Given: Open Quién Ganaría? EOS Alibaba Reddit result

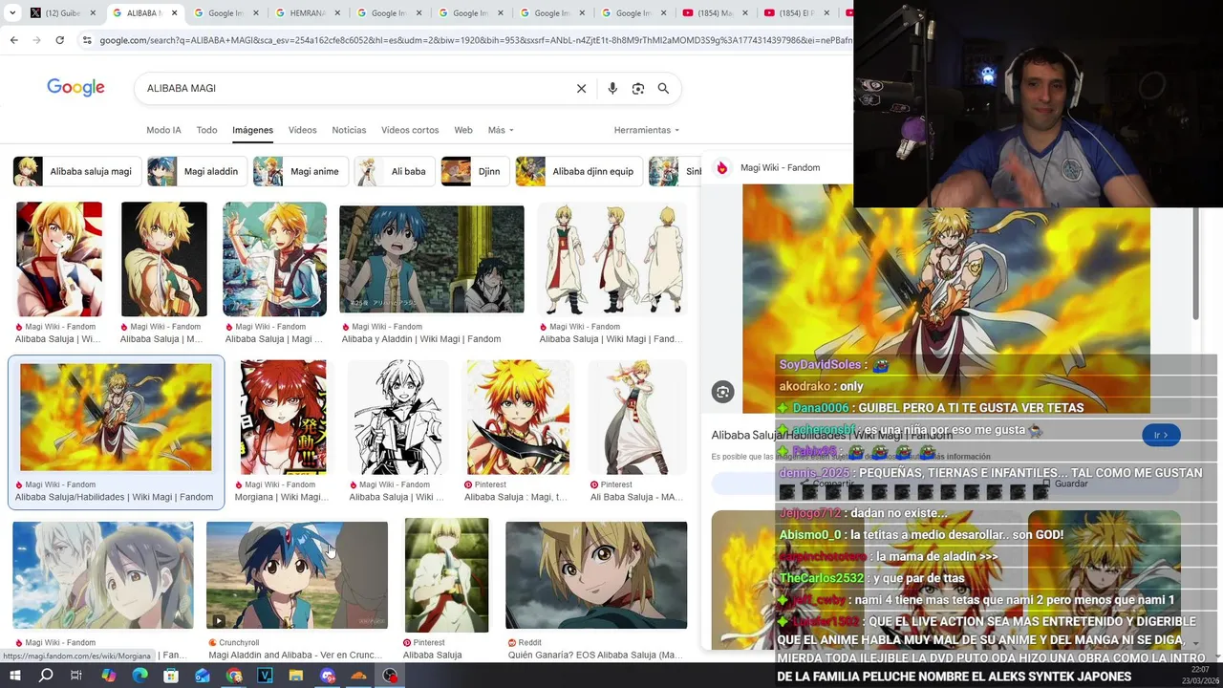Looking at the screenshot, I should (595, 655).
